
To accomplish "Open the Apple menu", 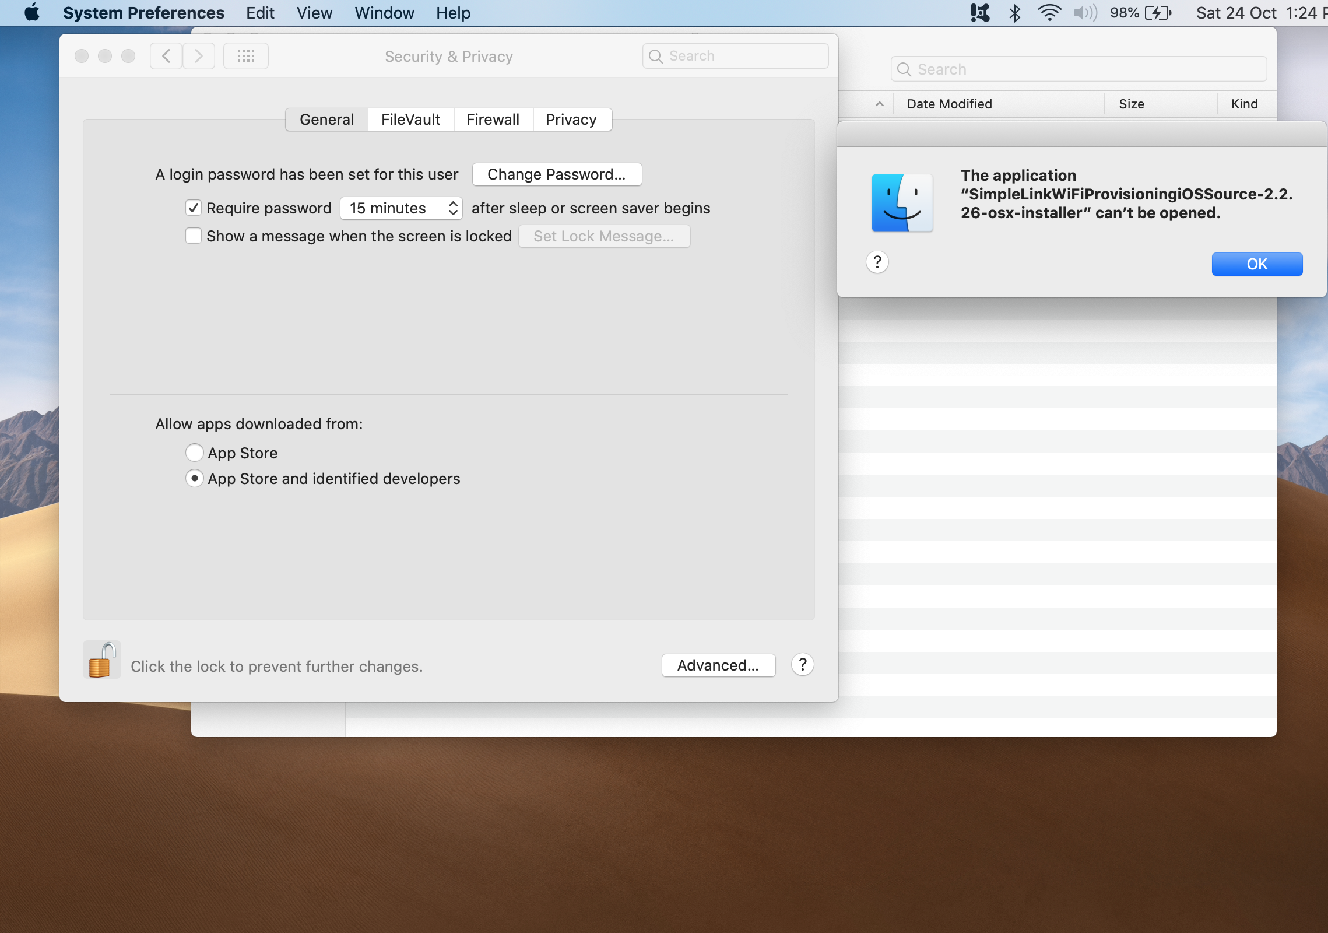I will tap(32, 13).
